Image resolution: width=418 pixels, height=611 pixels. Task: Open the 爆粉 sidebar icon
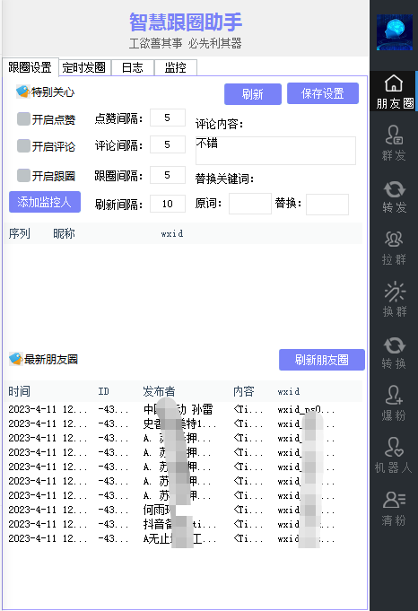tap(394, 404)
